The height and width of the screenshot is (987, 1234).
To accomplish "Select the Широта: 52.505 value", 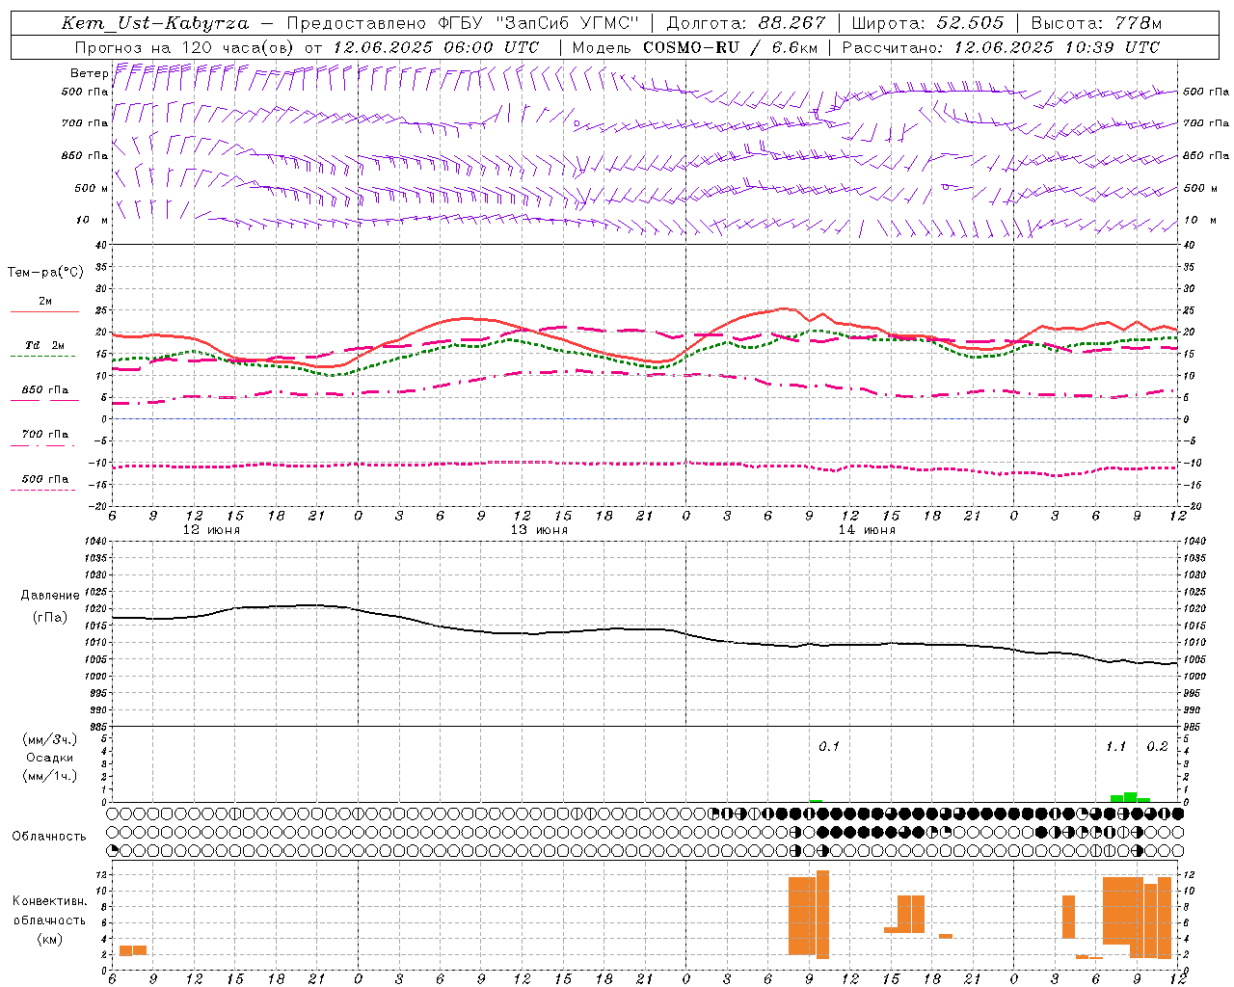I will coord(927,23).
